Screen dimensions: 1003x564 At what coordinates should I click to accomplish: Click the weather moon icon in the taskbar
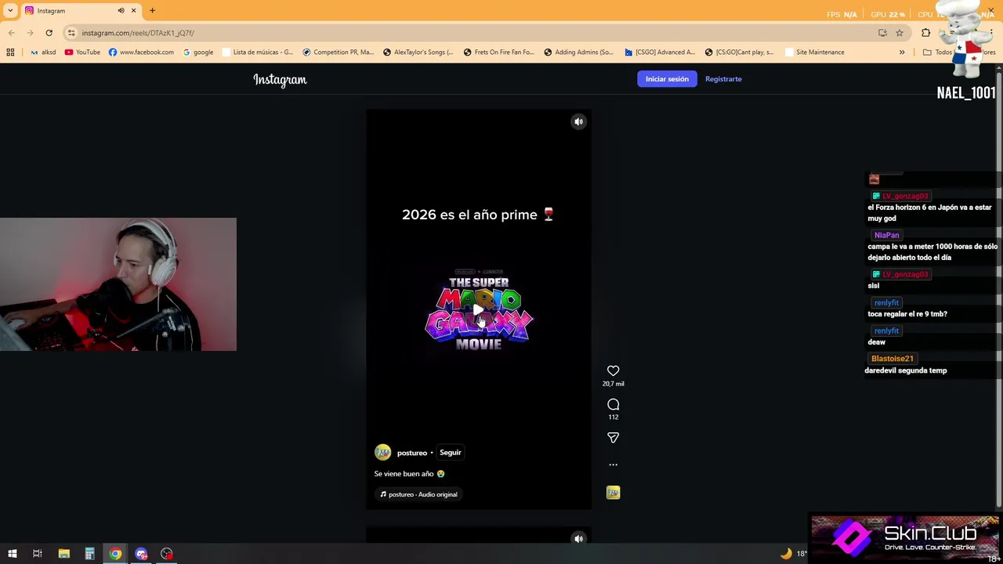click(786, 554)
